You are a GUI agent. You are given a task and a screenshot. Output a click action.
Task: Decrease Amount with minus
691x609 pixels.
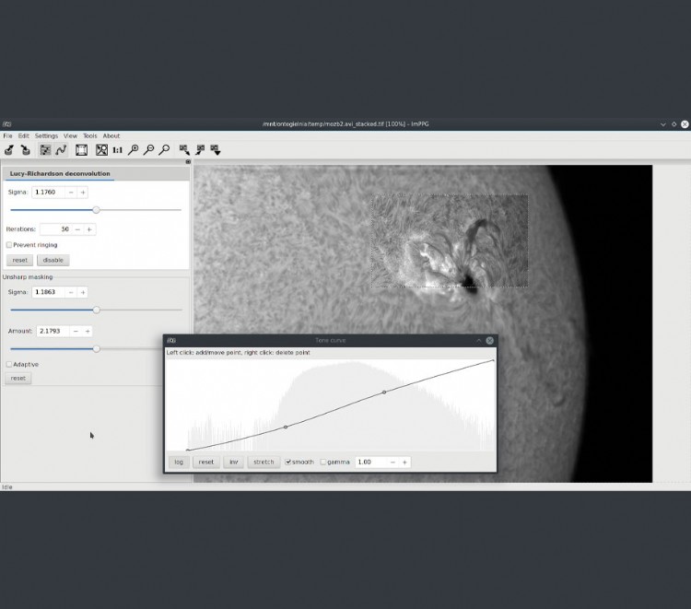coord(76,331)
